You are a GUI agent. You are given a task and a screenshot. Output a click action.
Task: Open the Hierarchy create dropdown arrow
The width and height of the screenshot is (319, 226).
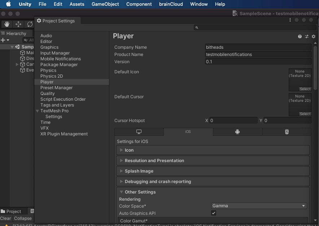[8, 40]
